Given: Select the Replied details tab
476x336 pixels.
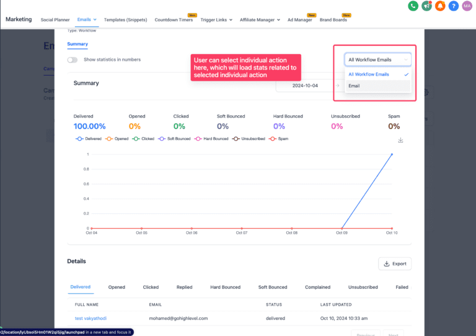Looking at the screenshot, I should tap(184, 287).
